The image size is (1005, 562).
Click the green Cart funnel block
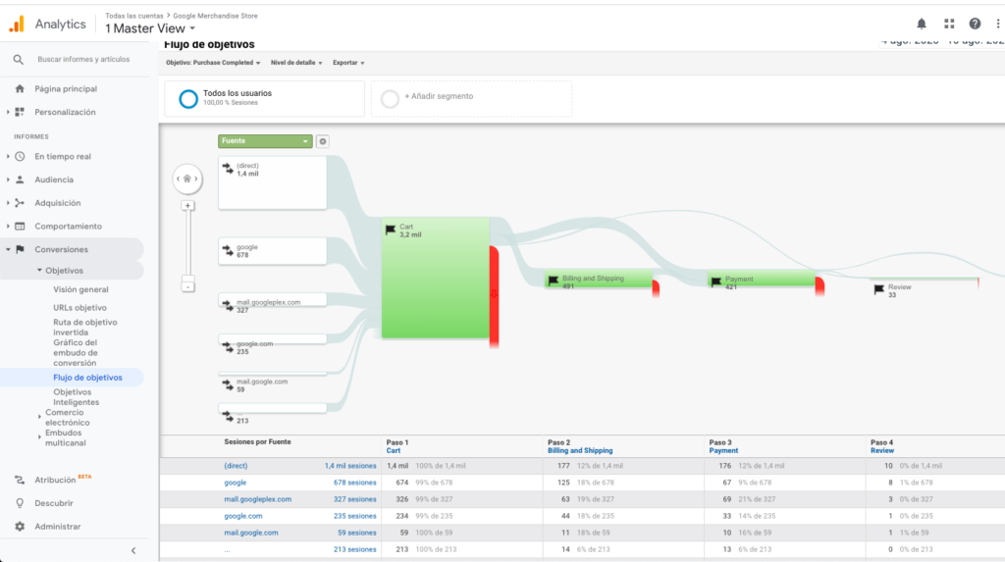click(x=435, y=278)
